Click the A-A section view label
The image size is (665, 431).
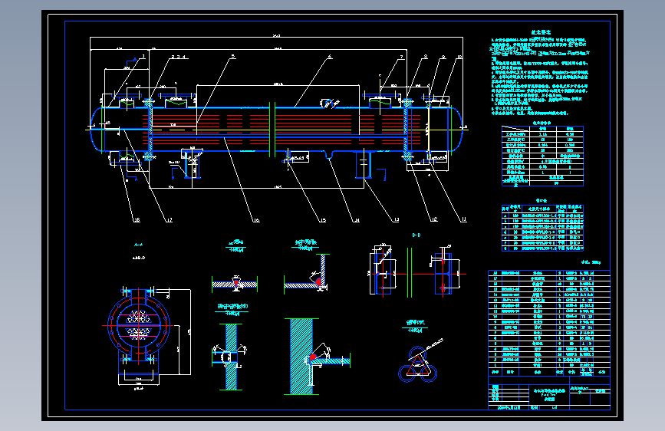pos(138,245)
